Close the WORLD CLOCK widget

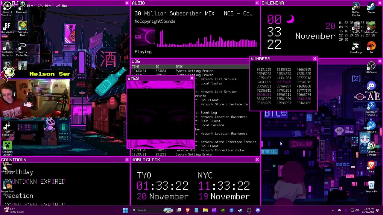pos(257,160)
